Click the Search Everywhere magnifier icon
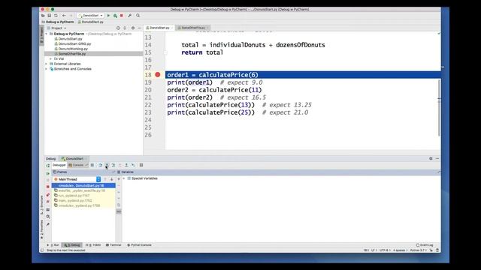The height and width of the screenshot is (270, 481). pos(138,16)
